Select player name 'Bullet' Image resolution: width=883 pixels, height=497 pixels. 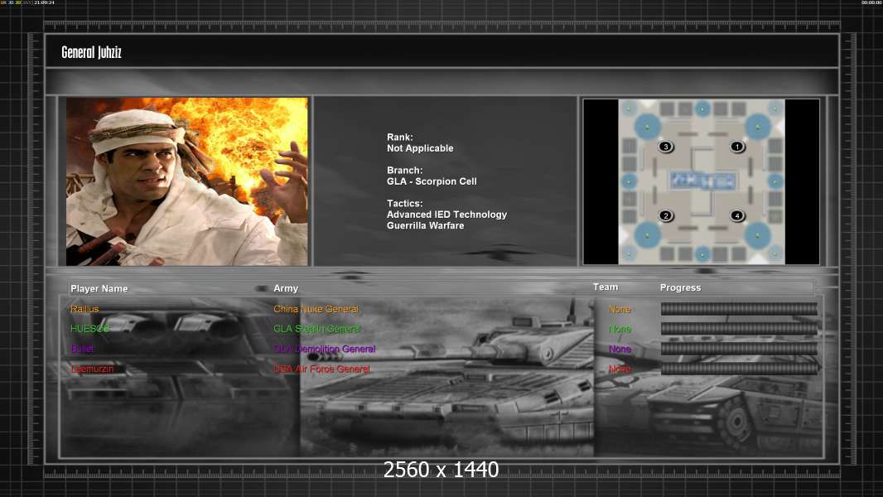[82, 349]
